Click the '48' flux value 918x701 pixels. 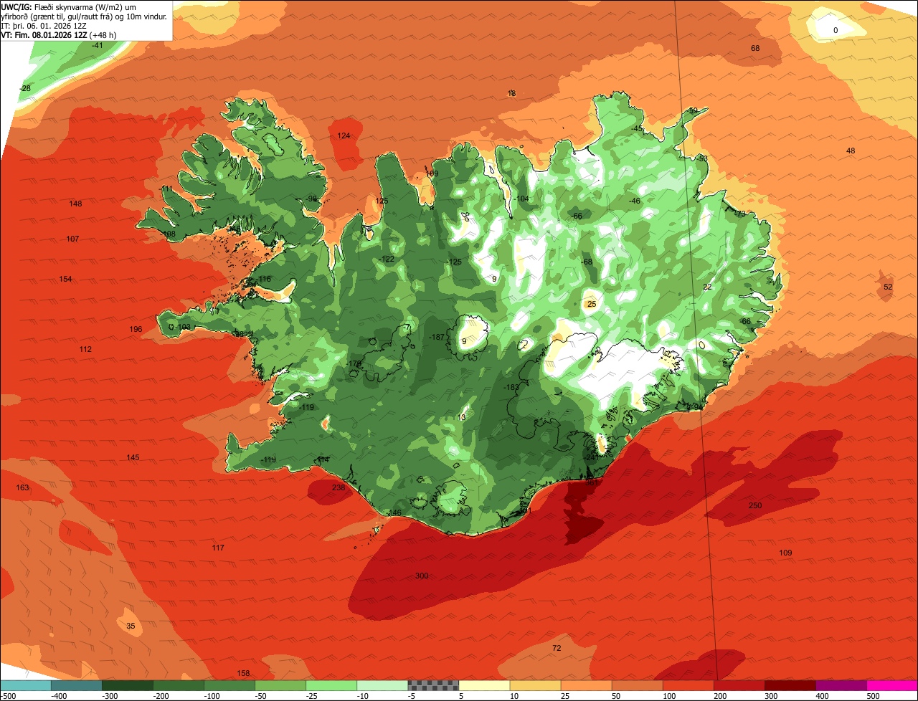[851, 151]
